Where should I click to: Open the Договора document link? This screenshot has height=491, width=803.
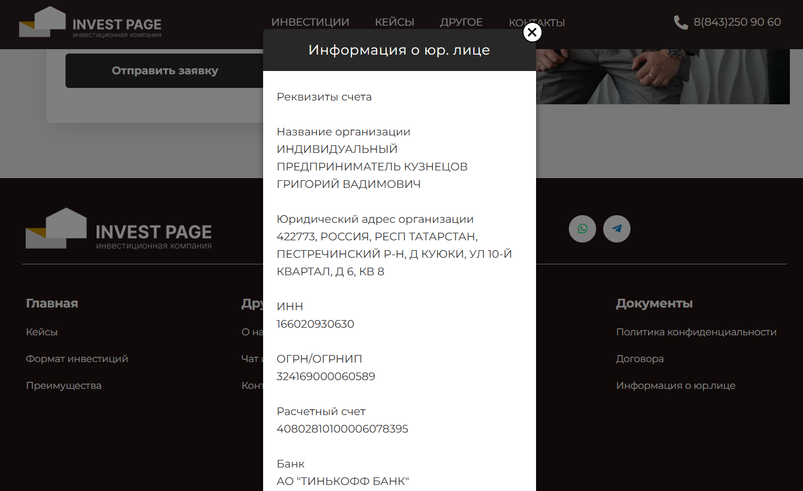click(x=640, y=359)
